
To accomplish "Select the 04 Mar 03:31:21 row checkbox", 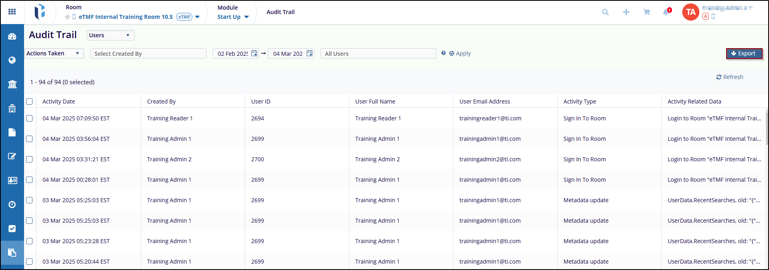I will point(29,159).
